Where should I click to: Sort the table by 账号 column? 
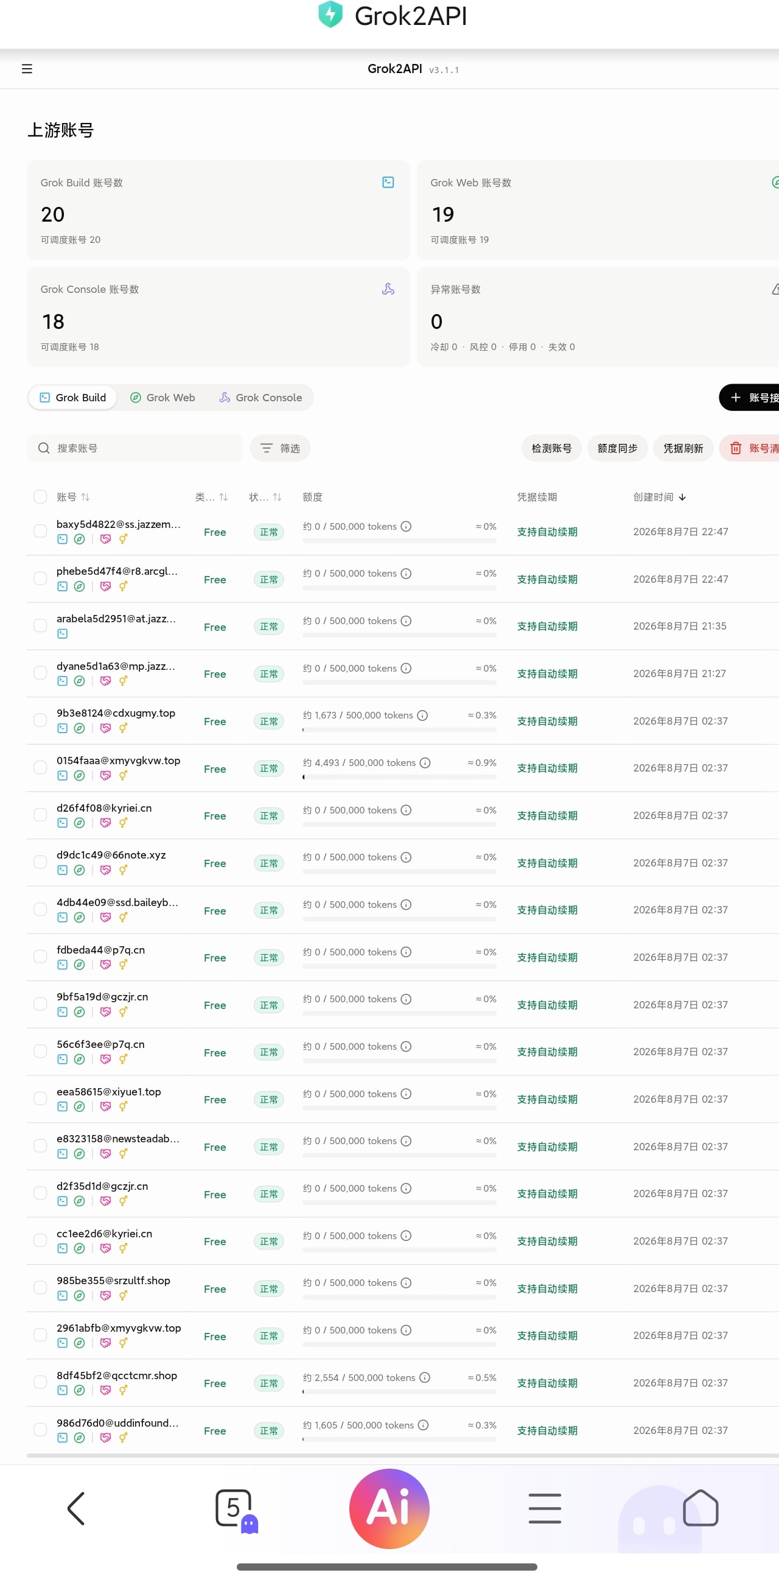[73, 497]
